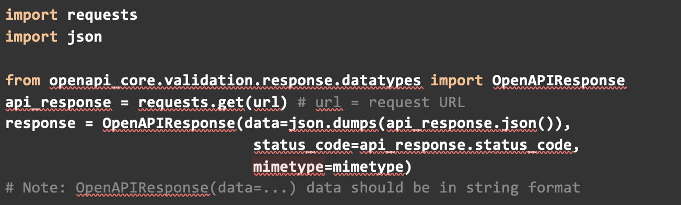Viewport: 681px width, 205px height.
Task: Click 'requests.get(url)' function call
Action: click(x=213, y=103)
